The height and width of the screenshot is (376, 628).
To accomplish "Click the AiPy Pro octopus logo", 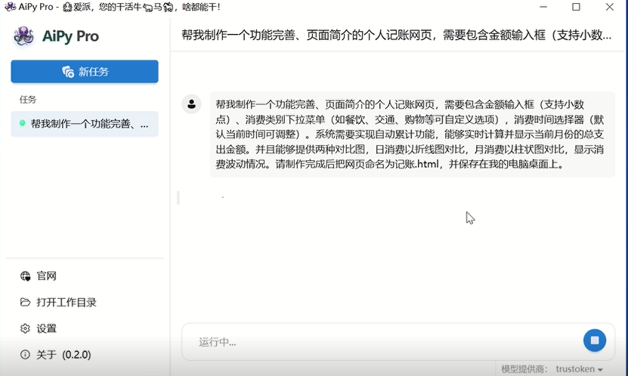I will click(x=23, y=36).
